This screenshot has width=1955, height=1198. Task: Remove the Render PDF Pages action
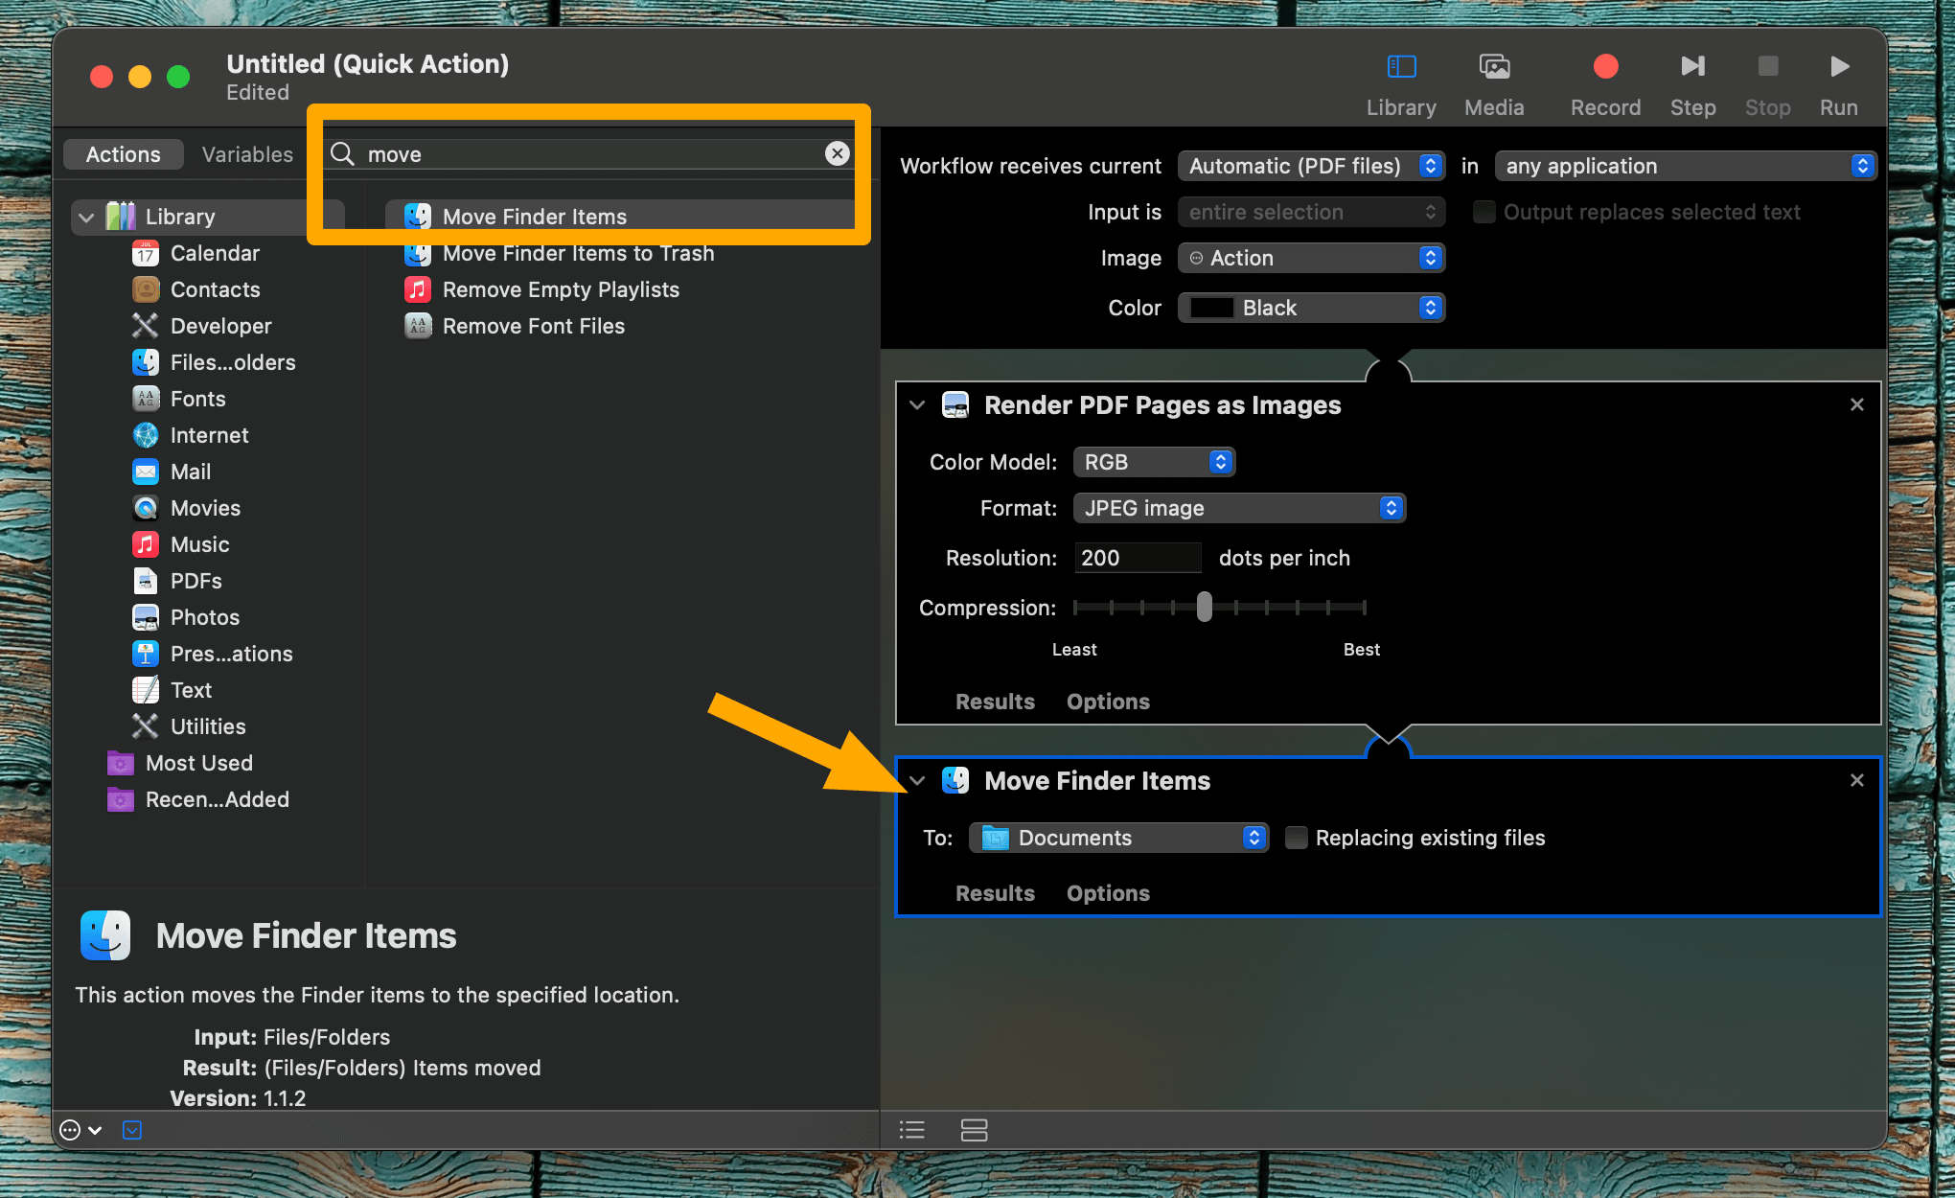click(x=1856, y=404)
